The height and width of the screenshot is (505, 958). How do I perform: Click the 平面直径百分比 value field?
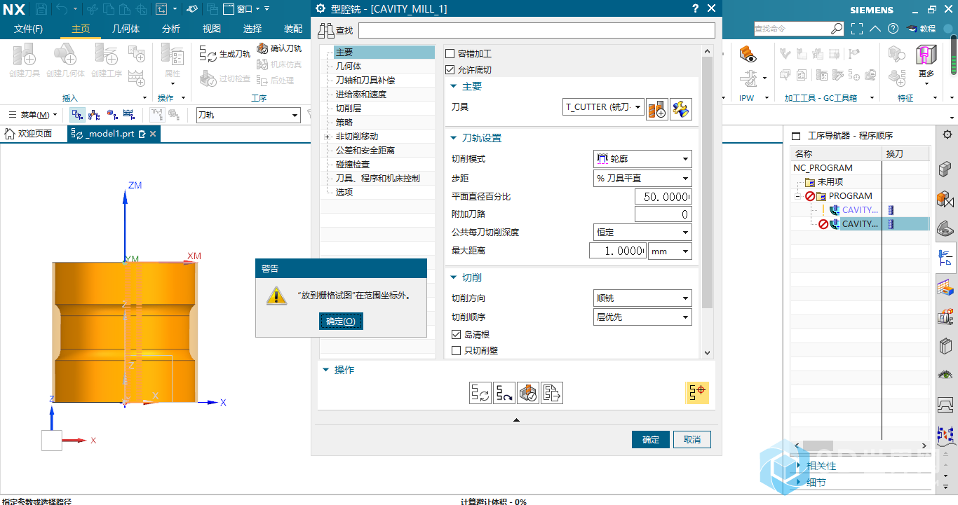tap(663, 197)
